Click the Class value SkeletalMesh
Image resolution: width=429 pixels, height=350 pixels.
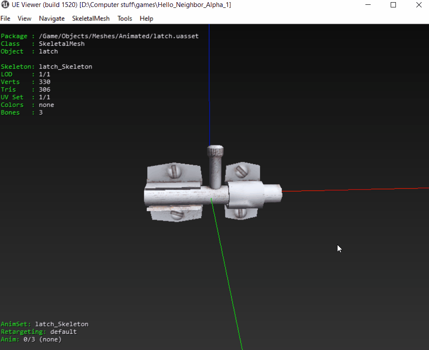[62, 44]
